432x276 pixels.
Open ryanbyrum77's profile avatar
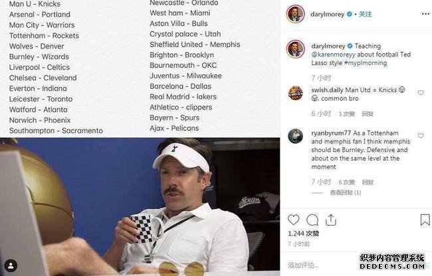pyautogui.click(x=295, y=136)
